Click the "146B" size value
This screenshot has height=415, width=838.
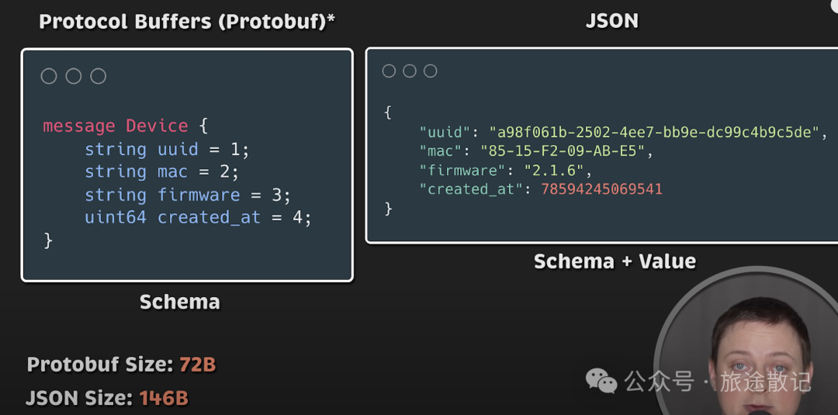point(164,399)
